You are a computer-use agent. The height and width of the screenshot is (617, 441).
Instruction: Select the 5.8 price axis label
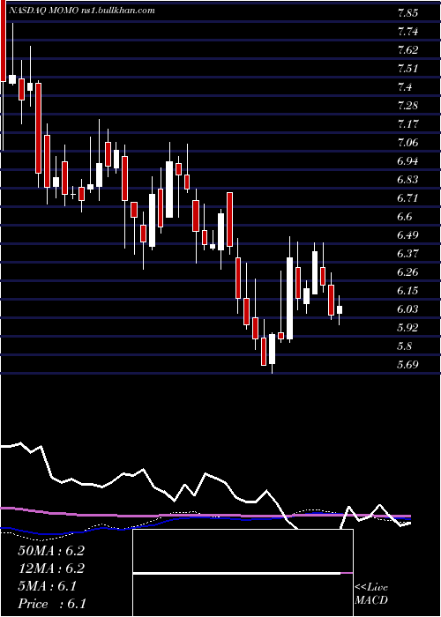(404, 346)
